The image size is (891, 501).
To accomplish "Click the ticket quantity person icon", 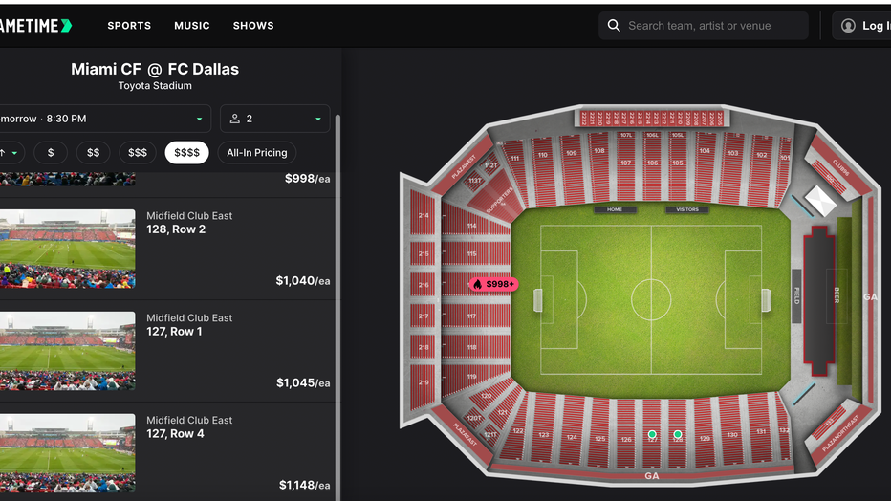I will (235, 119).
